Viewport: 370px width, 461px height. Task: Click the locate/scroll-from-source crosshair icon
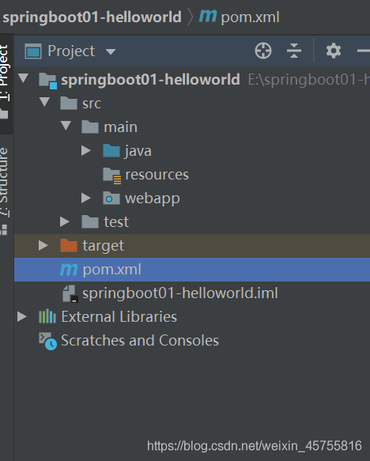pos(263,51)
